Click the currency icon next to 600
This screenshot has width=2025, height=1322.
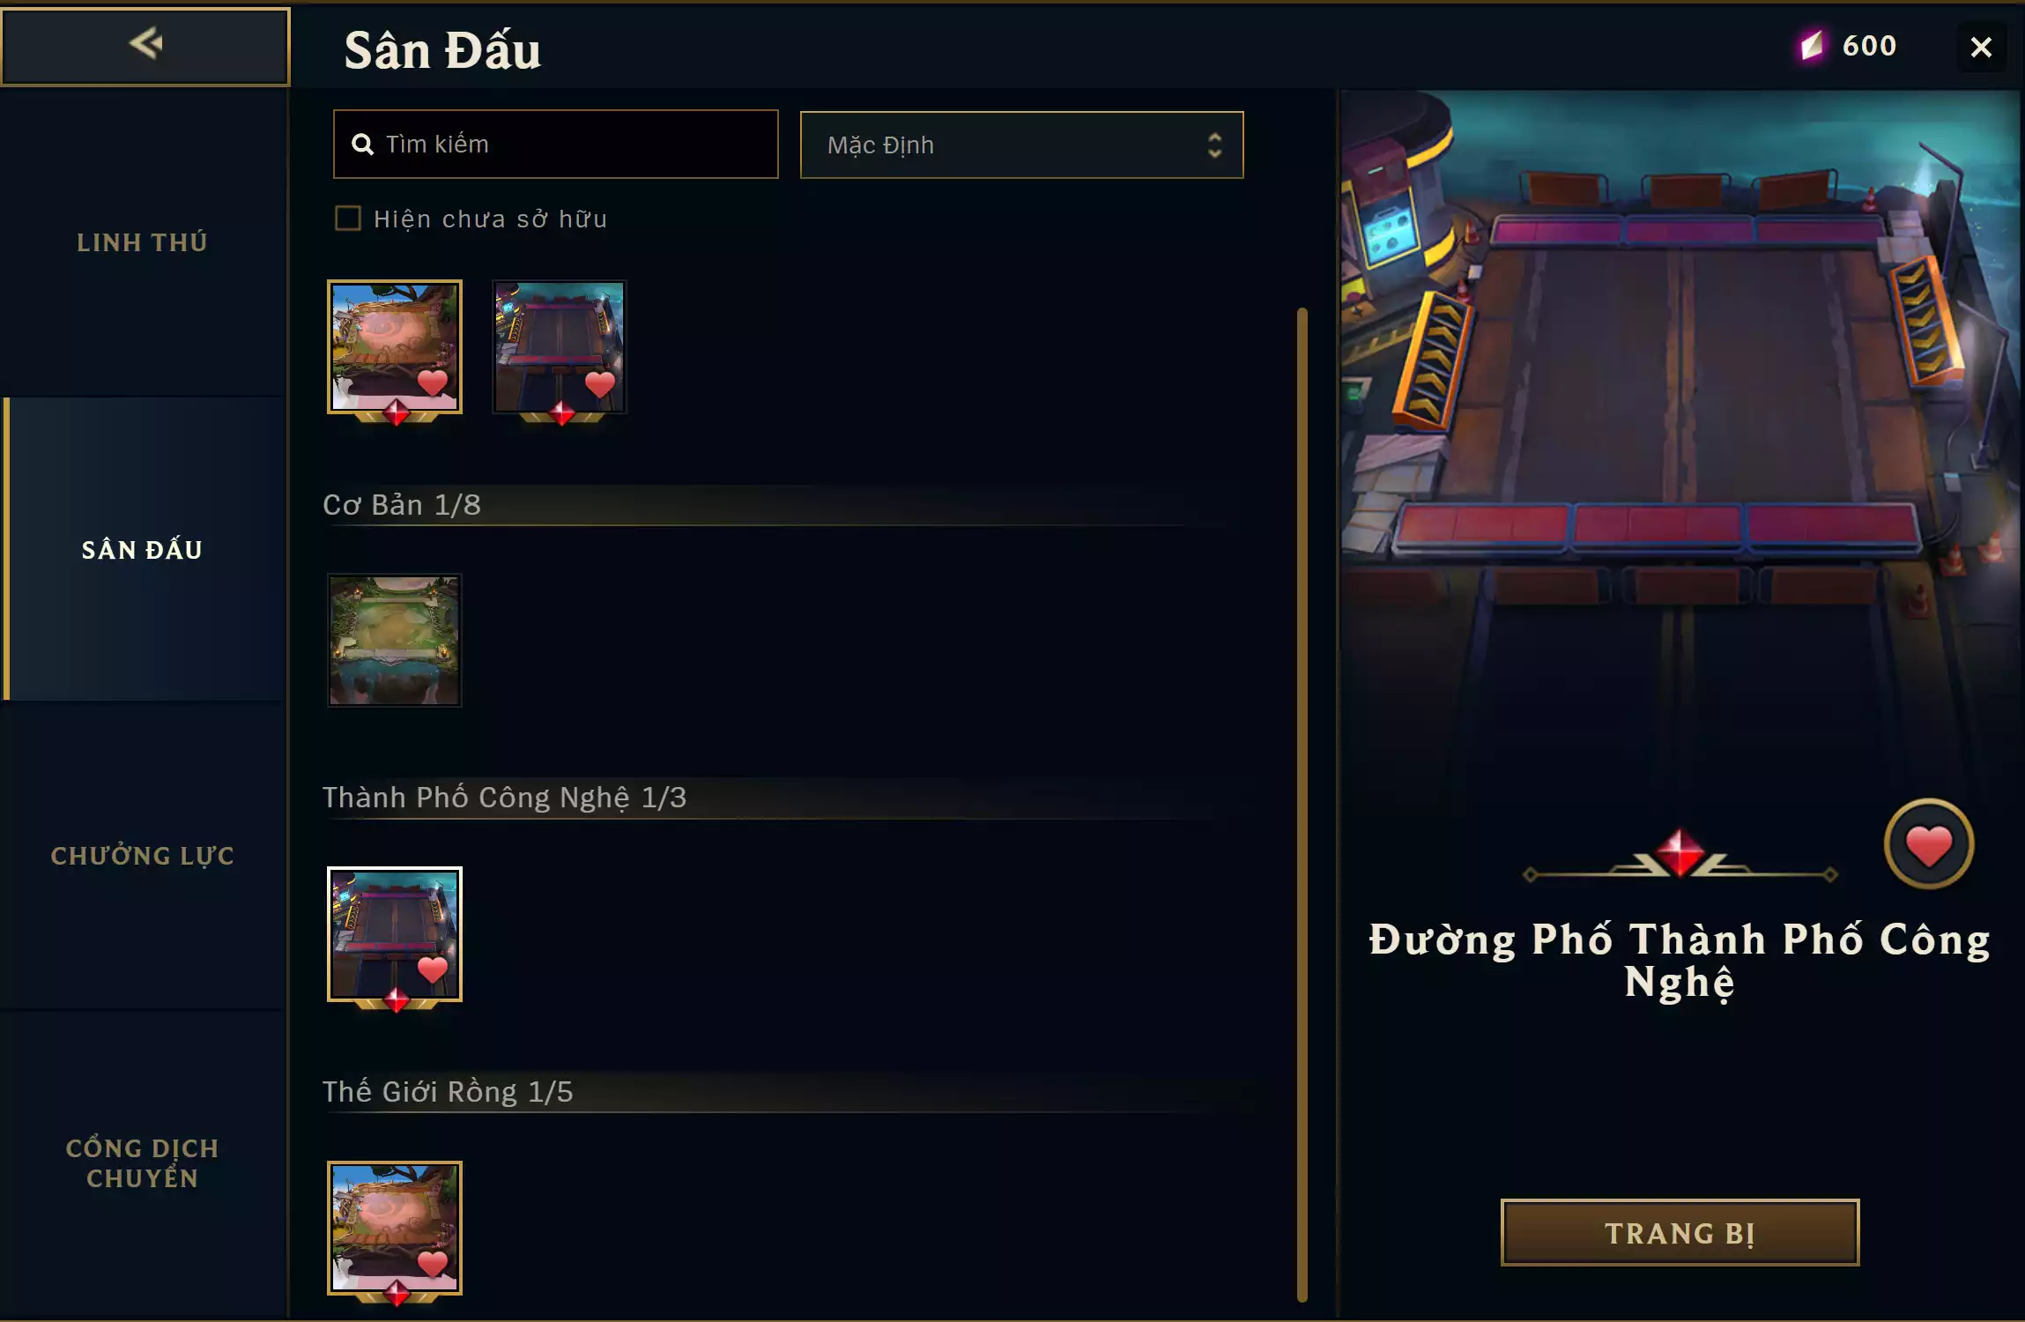1812,45
